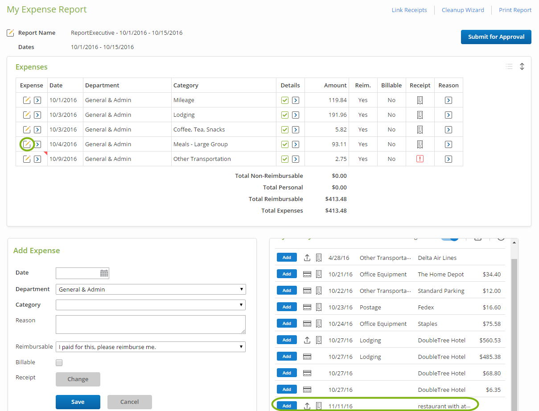Toggle Details checkmark for Coffee, Tea, Snacks

click(x=285, y=130)
